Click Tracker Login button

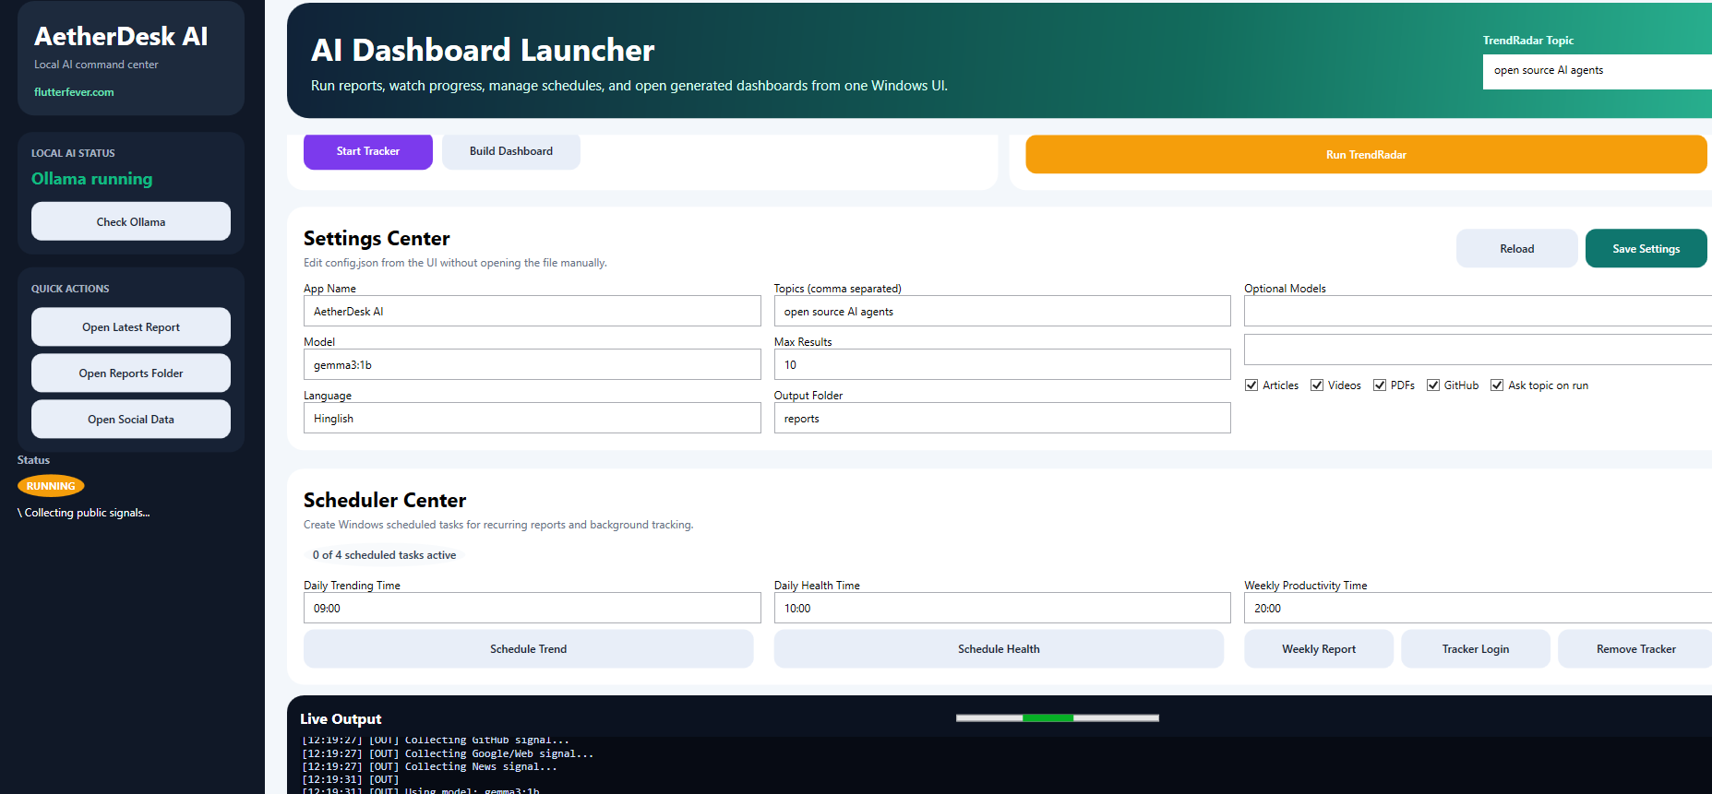[1475, 648]
